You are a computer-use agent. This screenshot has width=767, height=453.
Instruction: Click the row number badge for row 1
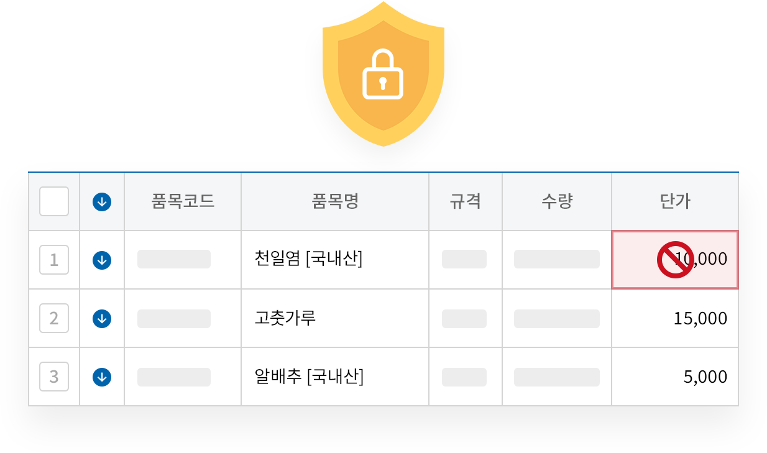[x=53, y=260]
